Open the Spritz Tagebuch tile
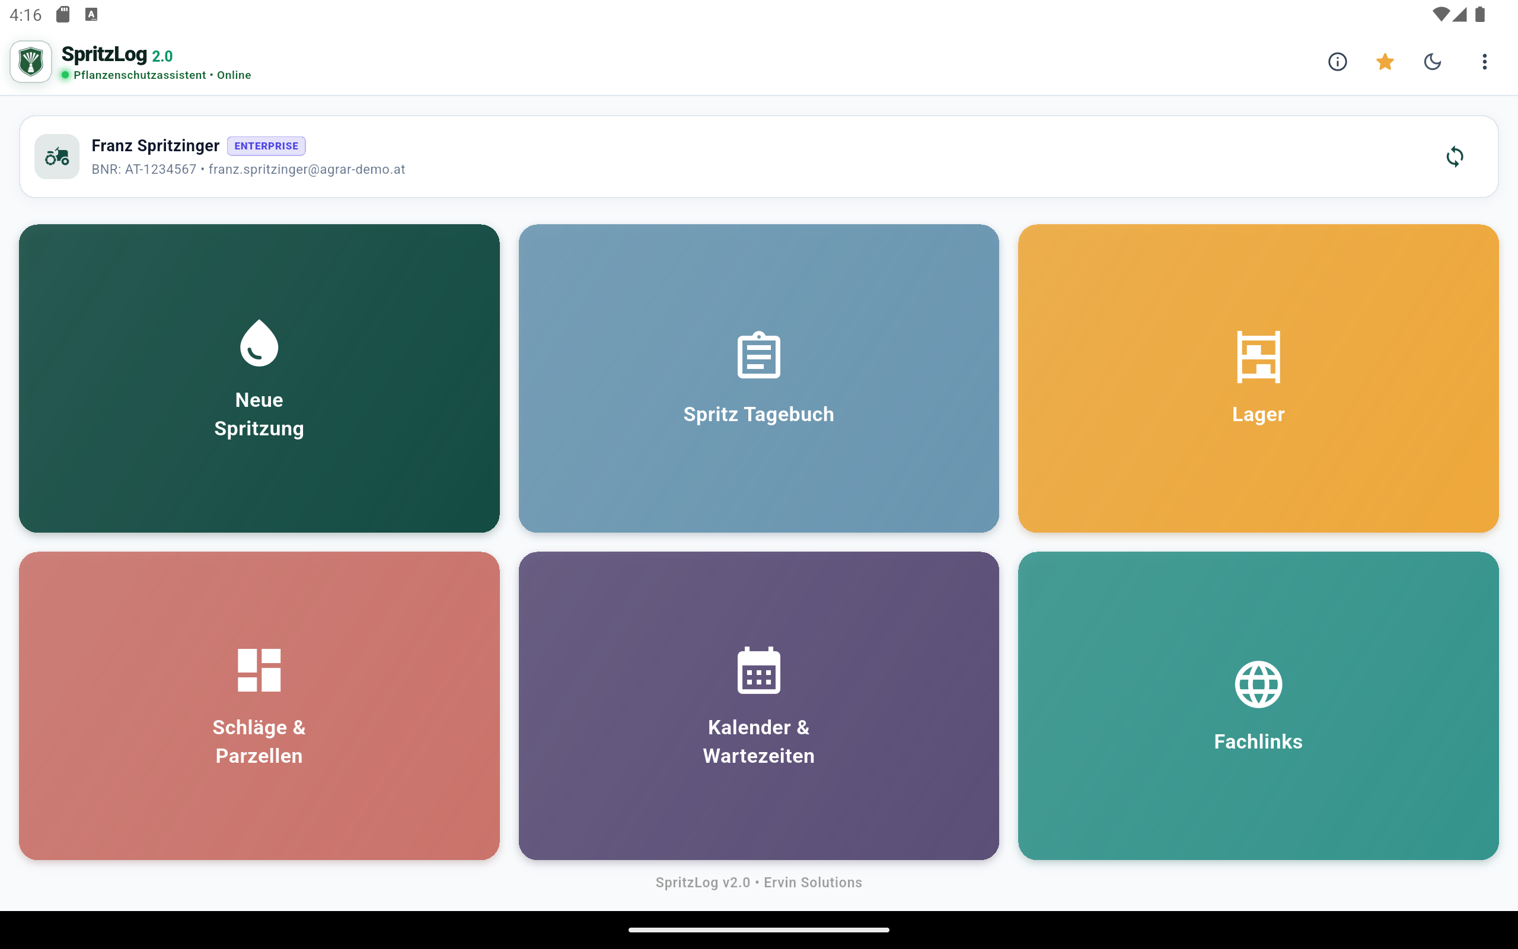The height and width of the screenshot is (949, 1518). [758, 378]
